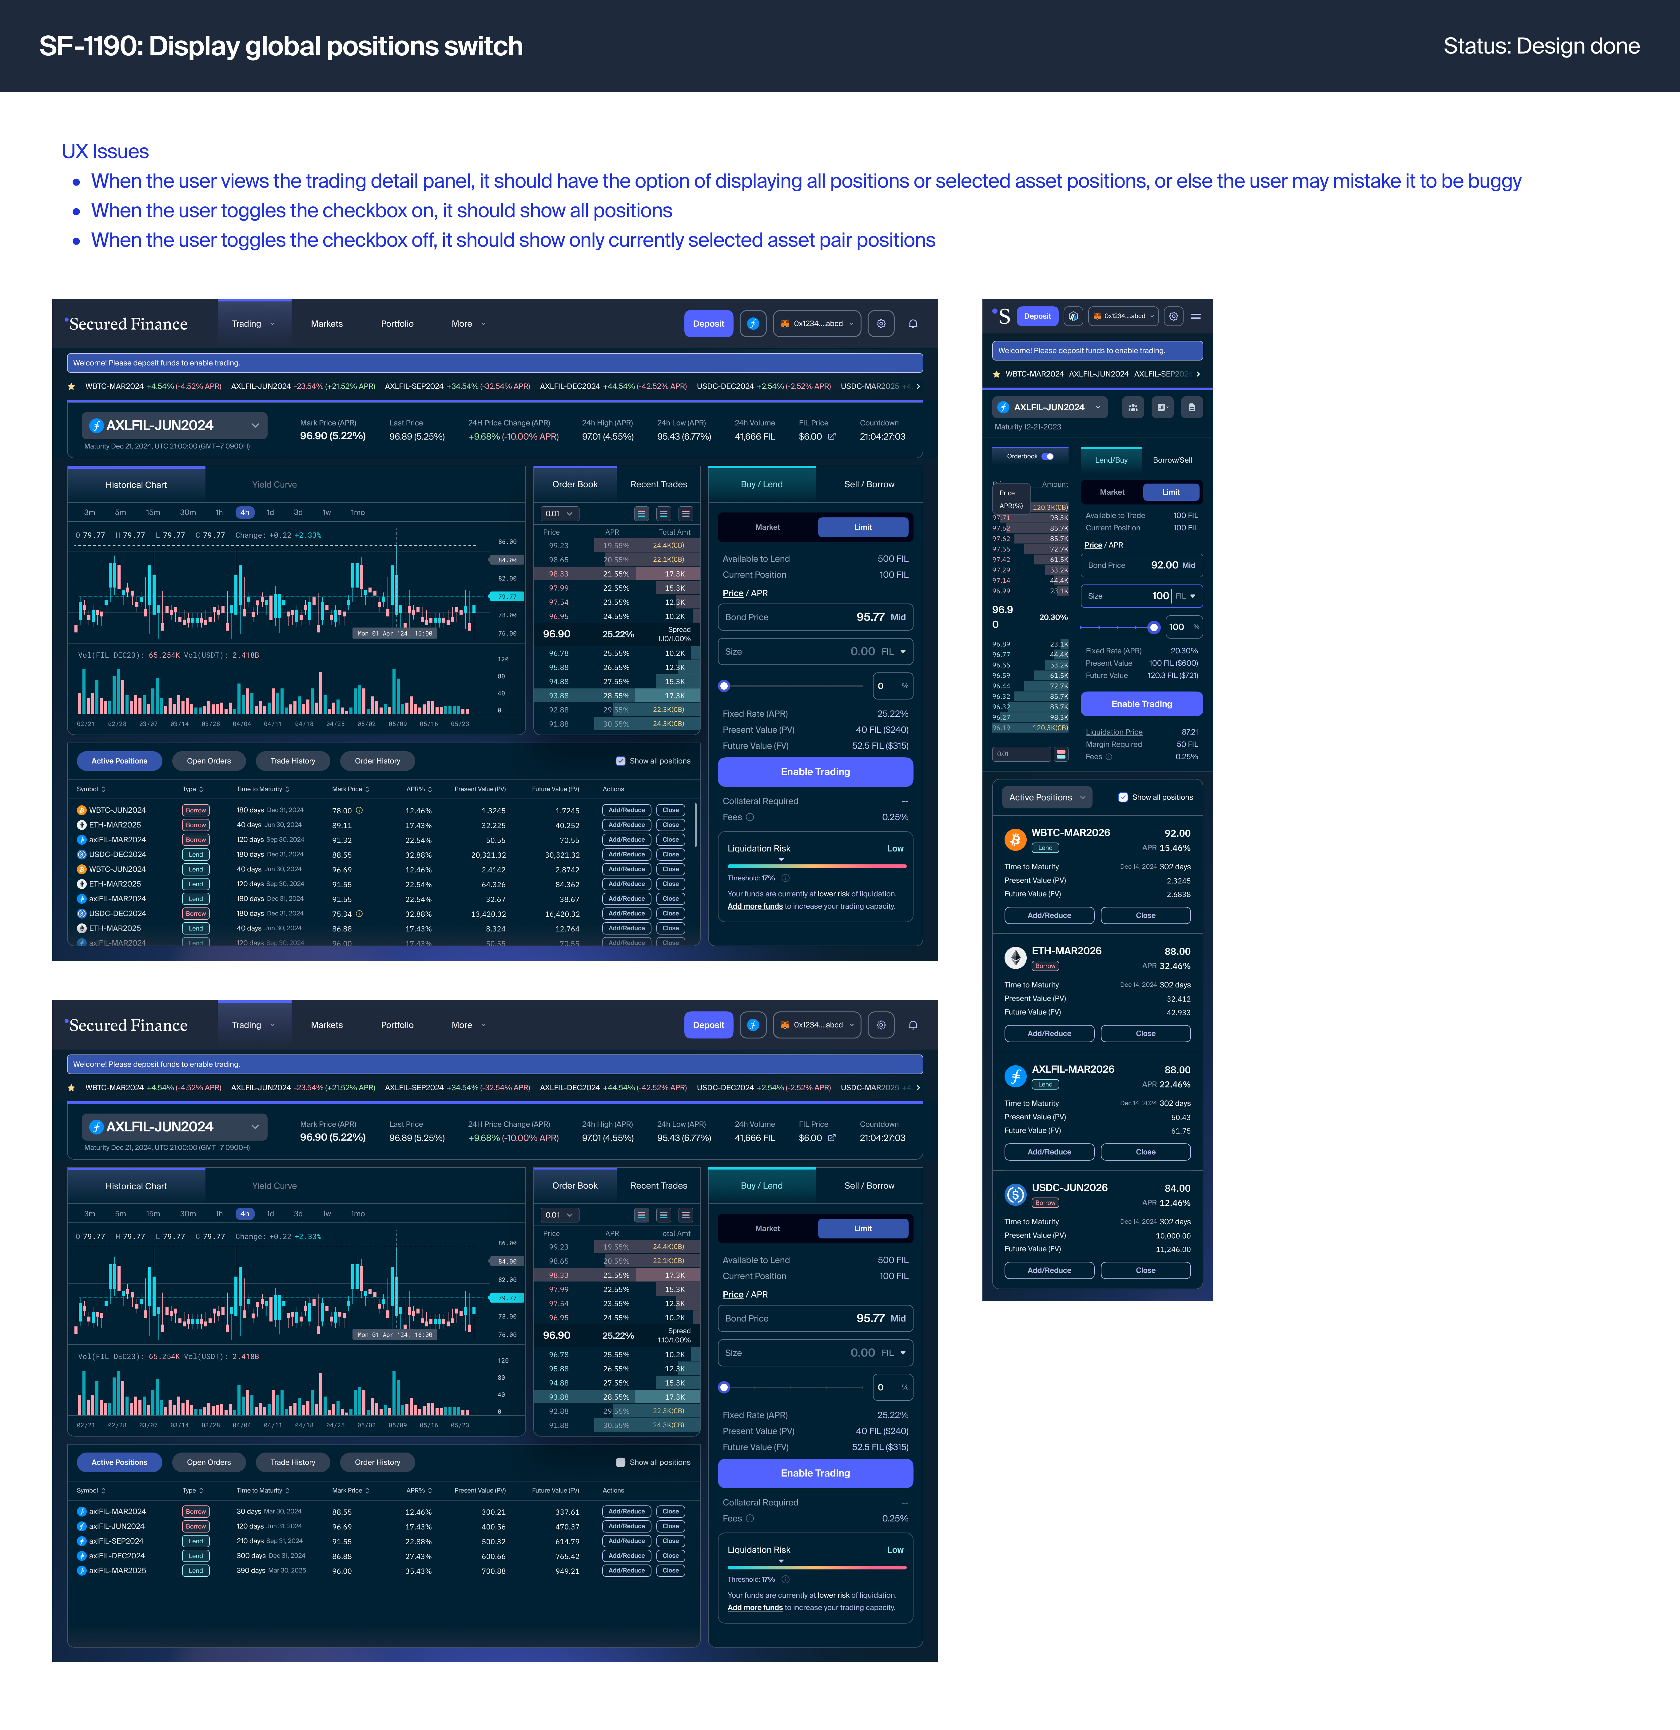The width and height of the screenshot is (1680, 1730).
Task: Click info icon beside 78.00 mark price
Action: tap(359, 810)
